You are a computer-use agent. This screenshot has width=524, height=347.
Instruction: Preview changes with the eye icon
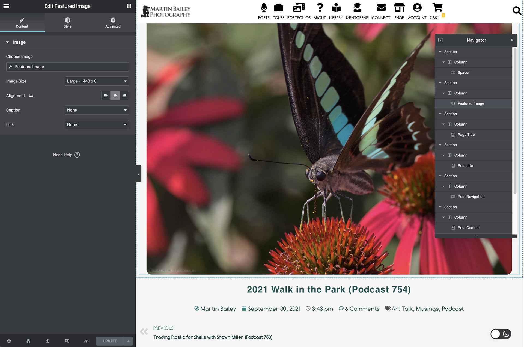point(86,341)
